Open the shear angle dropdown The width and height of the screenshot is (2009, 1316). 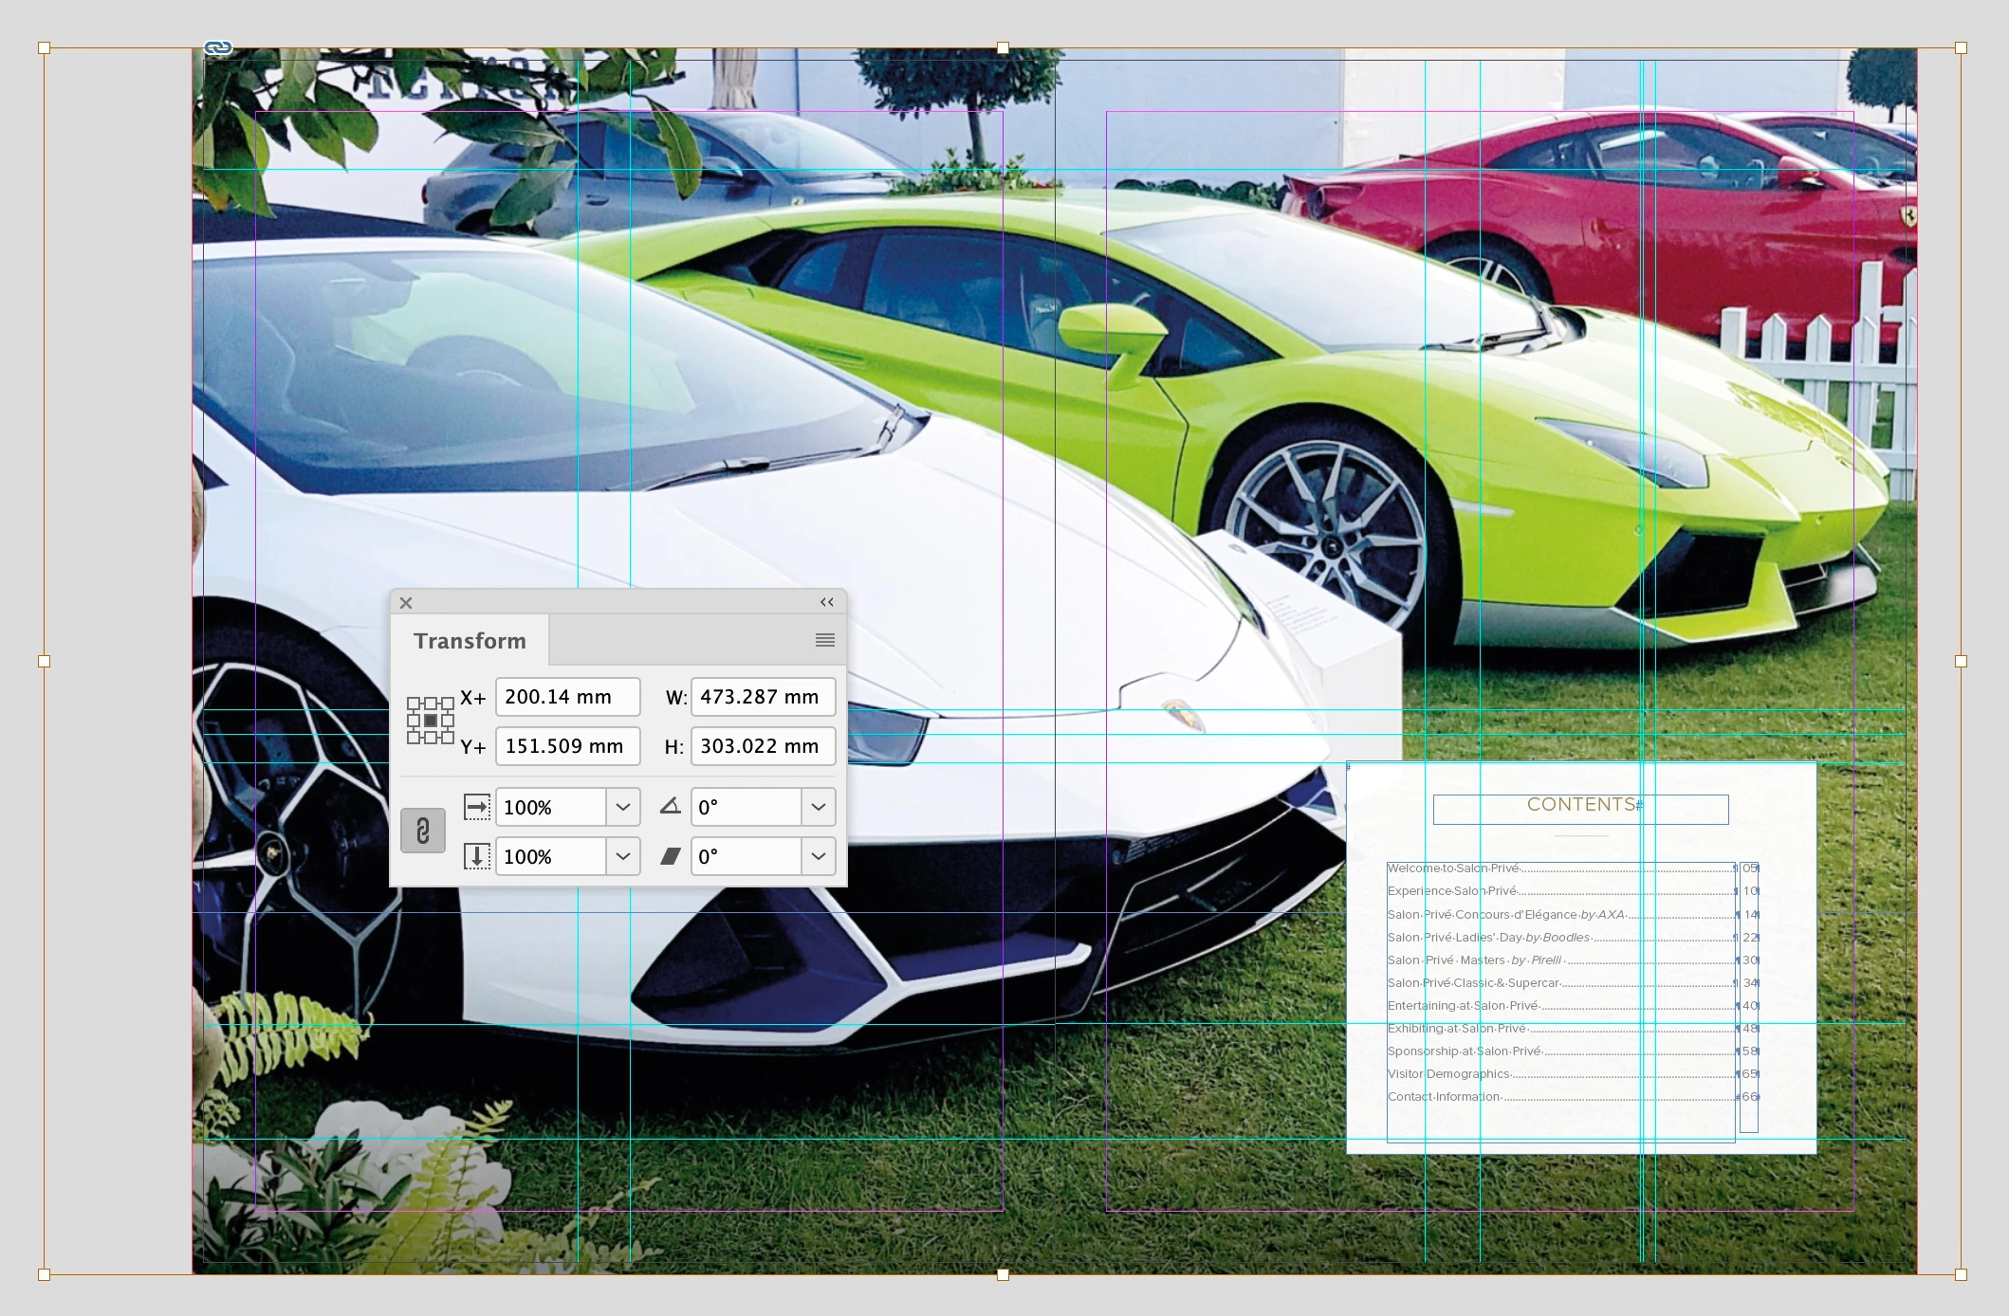819,856
